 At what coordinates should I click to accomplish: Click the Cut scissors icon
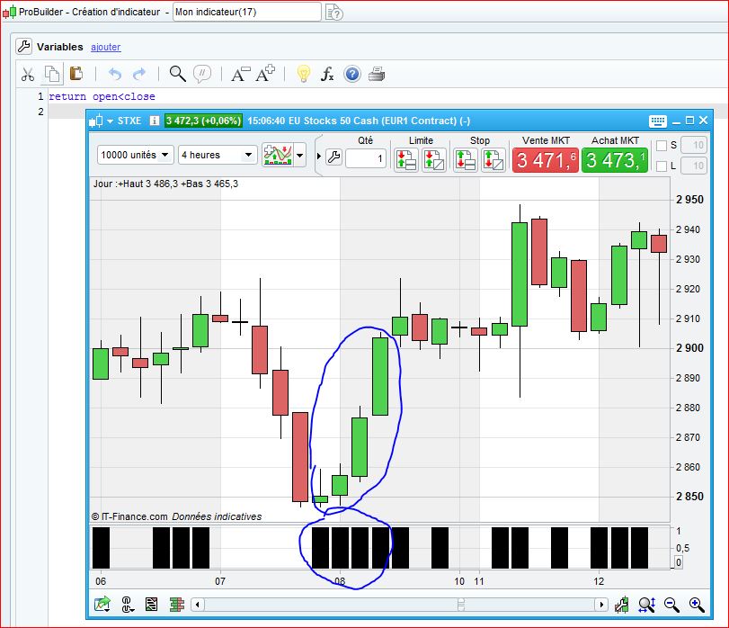[x=28, y=75]
